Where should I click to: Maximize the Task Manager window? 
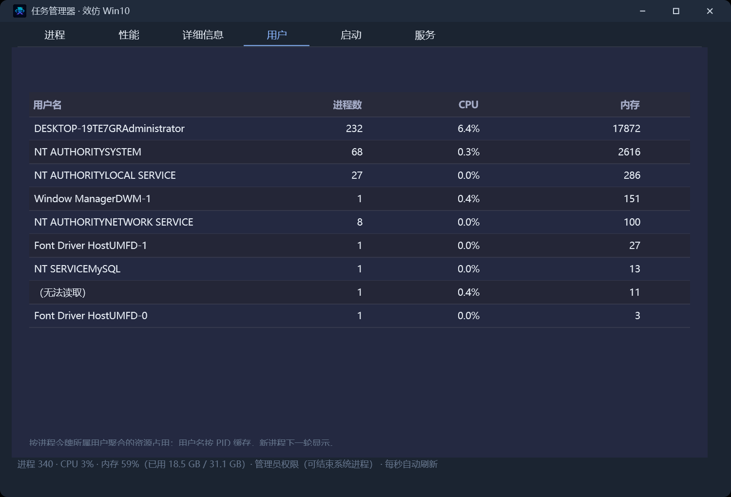coord(676,11)
